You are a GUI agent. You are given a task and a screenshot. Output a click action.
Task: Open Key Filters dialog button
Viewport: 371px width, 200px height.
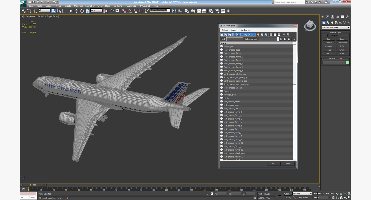click(304, 198)
